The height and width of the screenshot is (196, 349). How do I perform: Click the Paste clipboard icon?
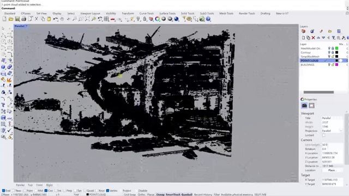[x=49, y=20]
